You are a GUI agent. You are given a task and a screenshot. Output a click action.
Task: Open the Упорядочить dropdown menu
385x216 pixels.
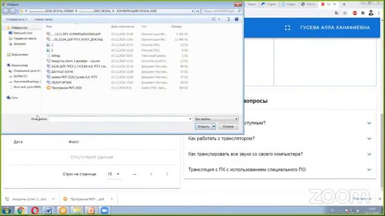coord(17,19)
